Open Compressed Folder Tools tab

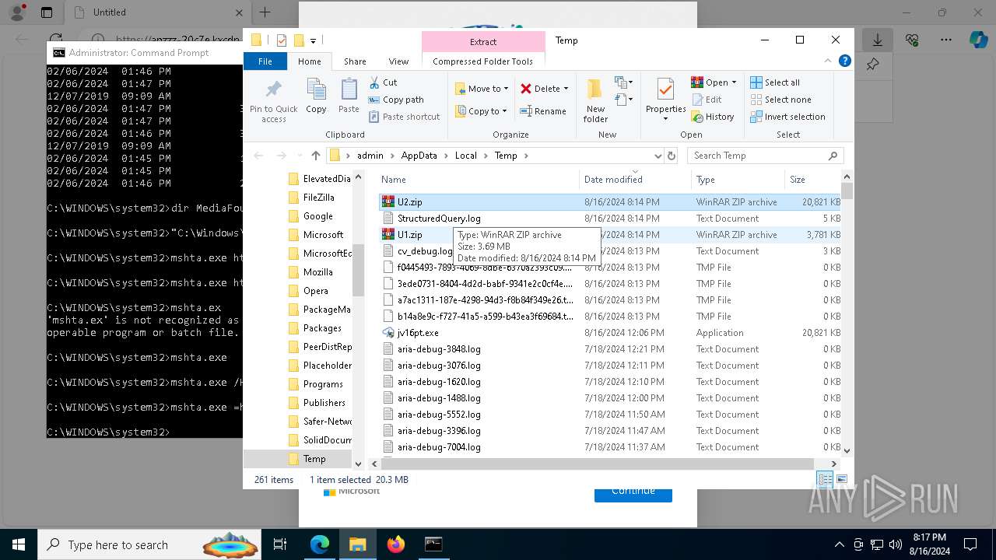tap(483, 61)
